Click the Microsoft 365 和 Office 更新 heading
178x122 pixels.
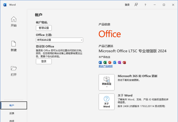[x=138, y=76]
